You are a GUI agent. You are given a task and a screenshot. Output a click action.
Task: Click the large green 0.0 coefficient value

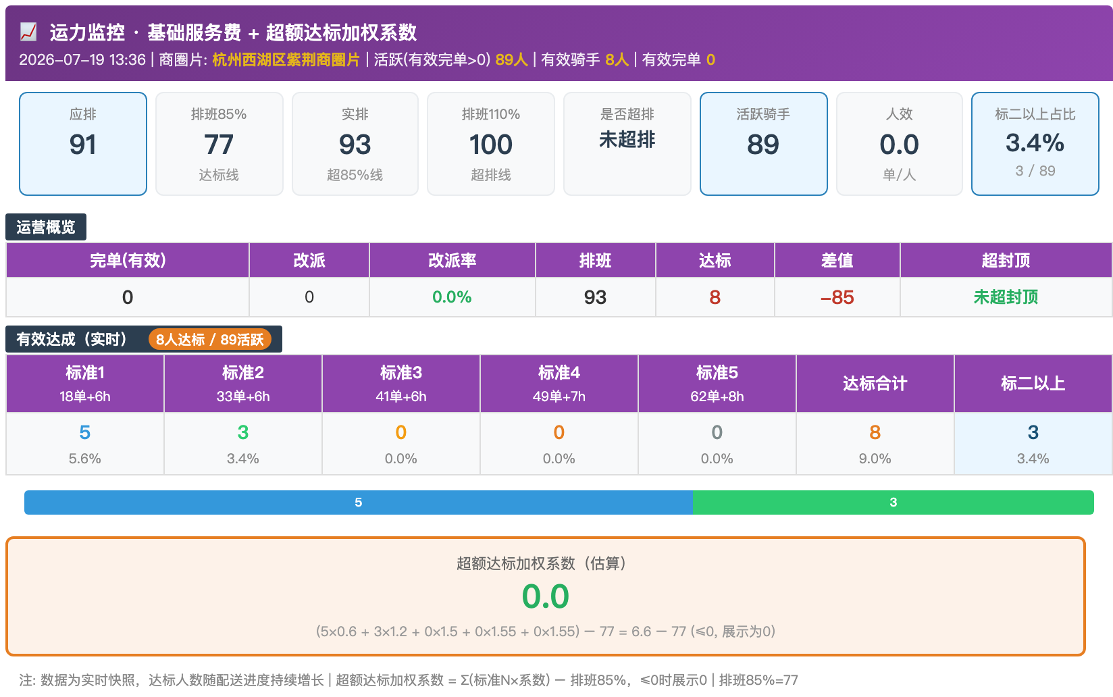546,597
